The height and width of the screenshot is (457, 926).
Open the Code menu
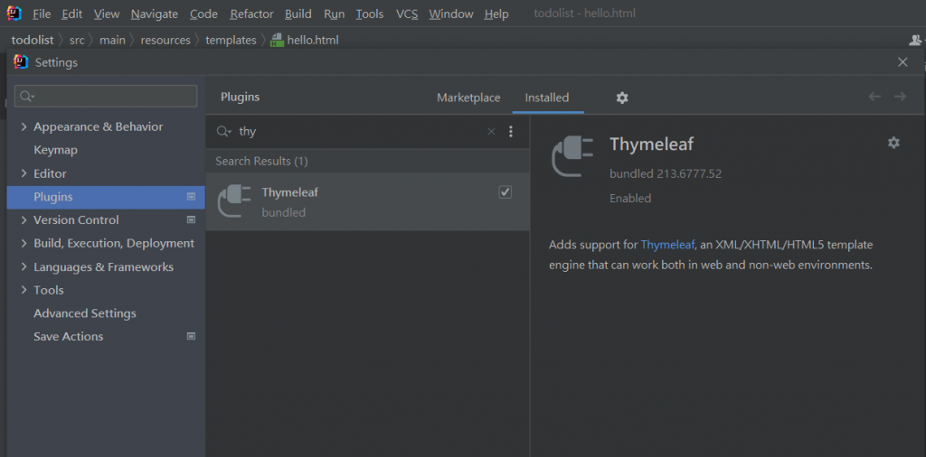(x=203, y=14)
